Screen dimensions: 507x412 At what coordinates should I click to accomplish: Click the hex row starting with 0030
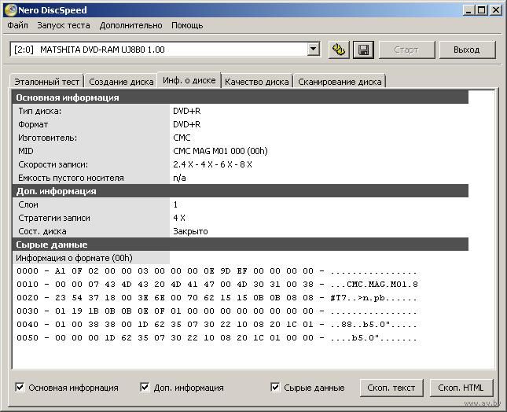[x=217, y=311]
